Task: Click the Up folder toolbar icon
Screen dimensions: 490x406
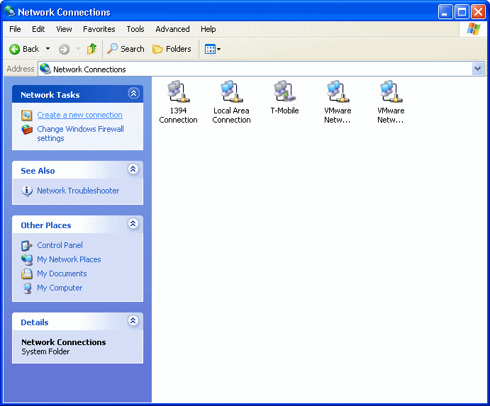Action: (x=91, y=49)
